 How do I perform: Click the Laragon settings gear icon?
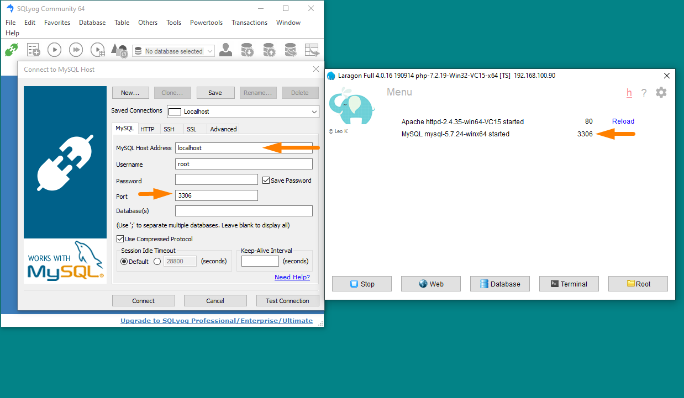coord(661,93)
